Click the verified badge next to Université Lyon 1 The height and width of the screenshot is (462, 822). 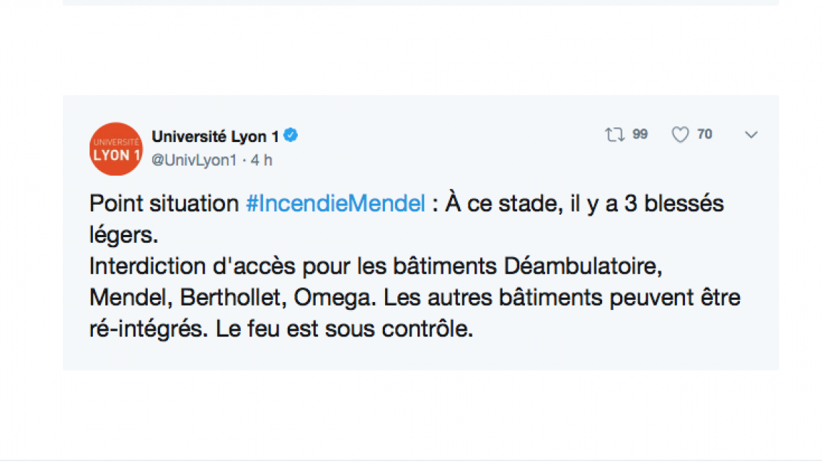click(x=291, y=135)
